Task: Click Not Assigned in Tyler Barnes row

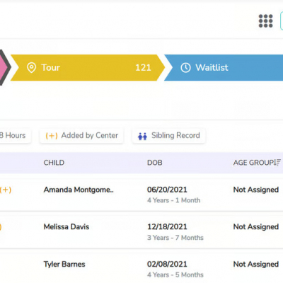Action: [256, 264]
